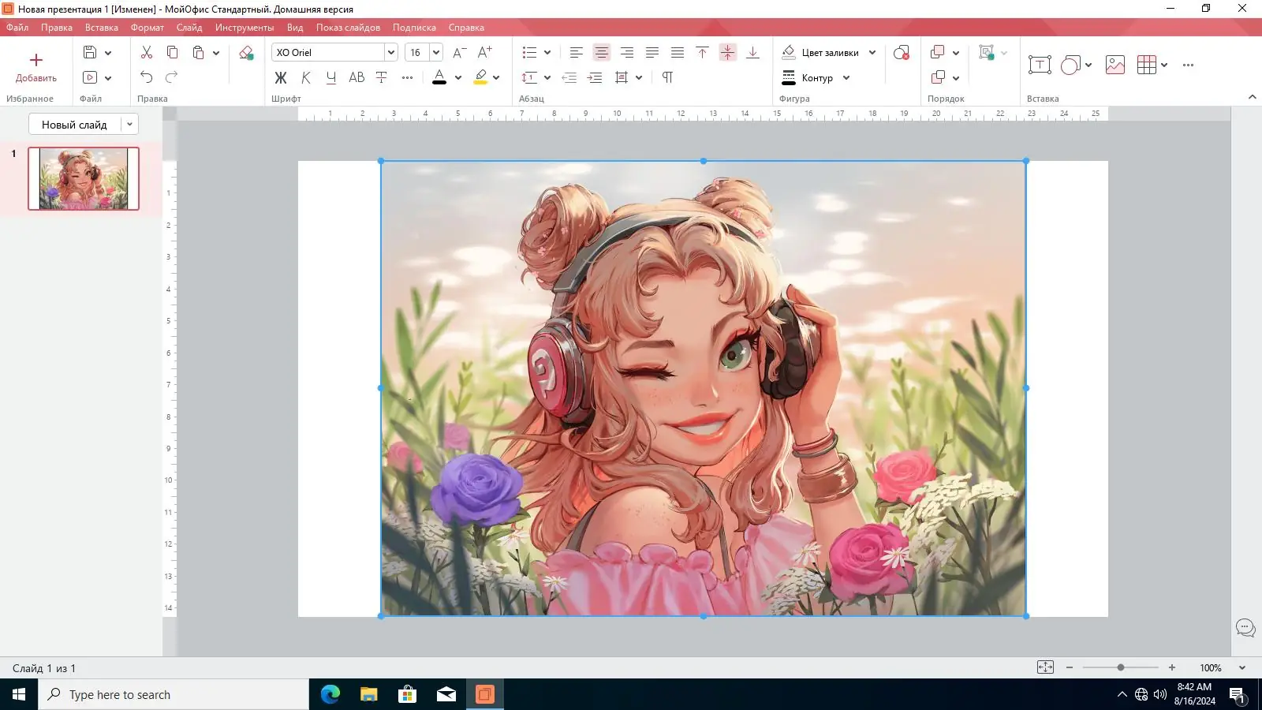Viewport: 1262px width, 710px height.
Task: Toggle all caps (AB) formatting
Action: point(357,77)
